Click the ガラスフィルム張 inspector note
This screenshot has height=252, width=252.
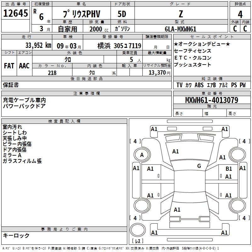(22, 161)
